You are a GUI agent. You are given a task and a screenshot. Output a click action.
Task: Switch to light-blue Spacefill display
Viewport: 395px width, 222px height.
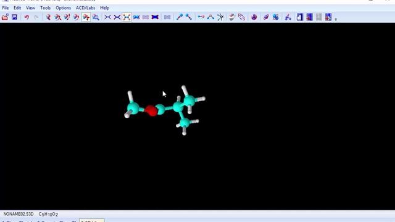[136, 17]
